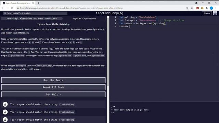The height and width of the screenshot is (123, 219).
Task: Click the address bar URL
Action: click(x=71, y=8)
